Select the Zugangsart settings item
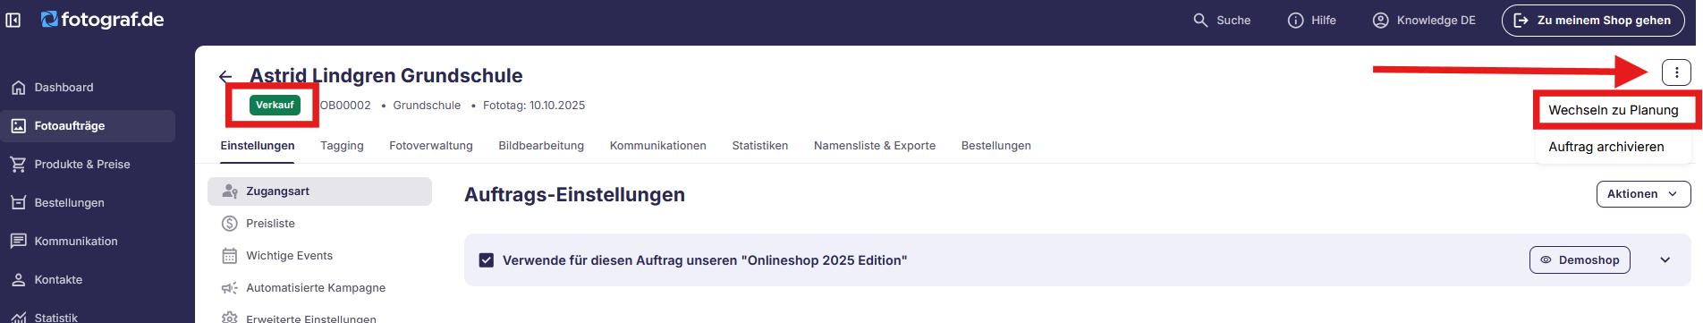Viewport: 1703px width, 323px height. click(x=319, y=191)
